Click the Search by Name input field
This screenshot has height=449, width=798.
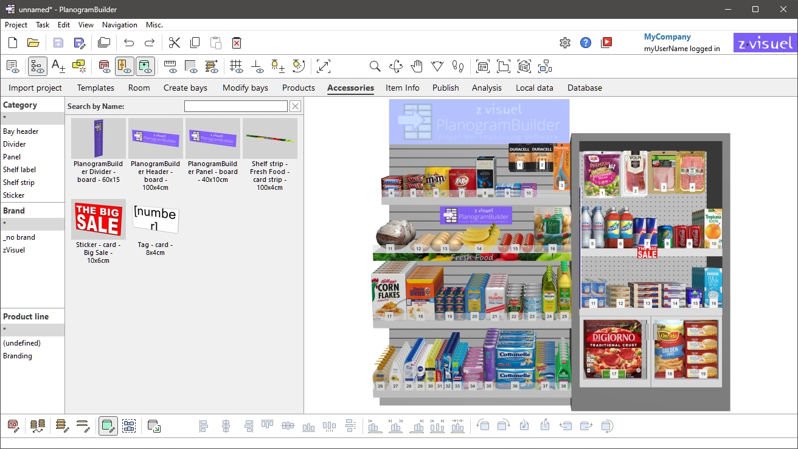(x=236, y=106)
